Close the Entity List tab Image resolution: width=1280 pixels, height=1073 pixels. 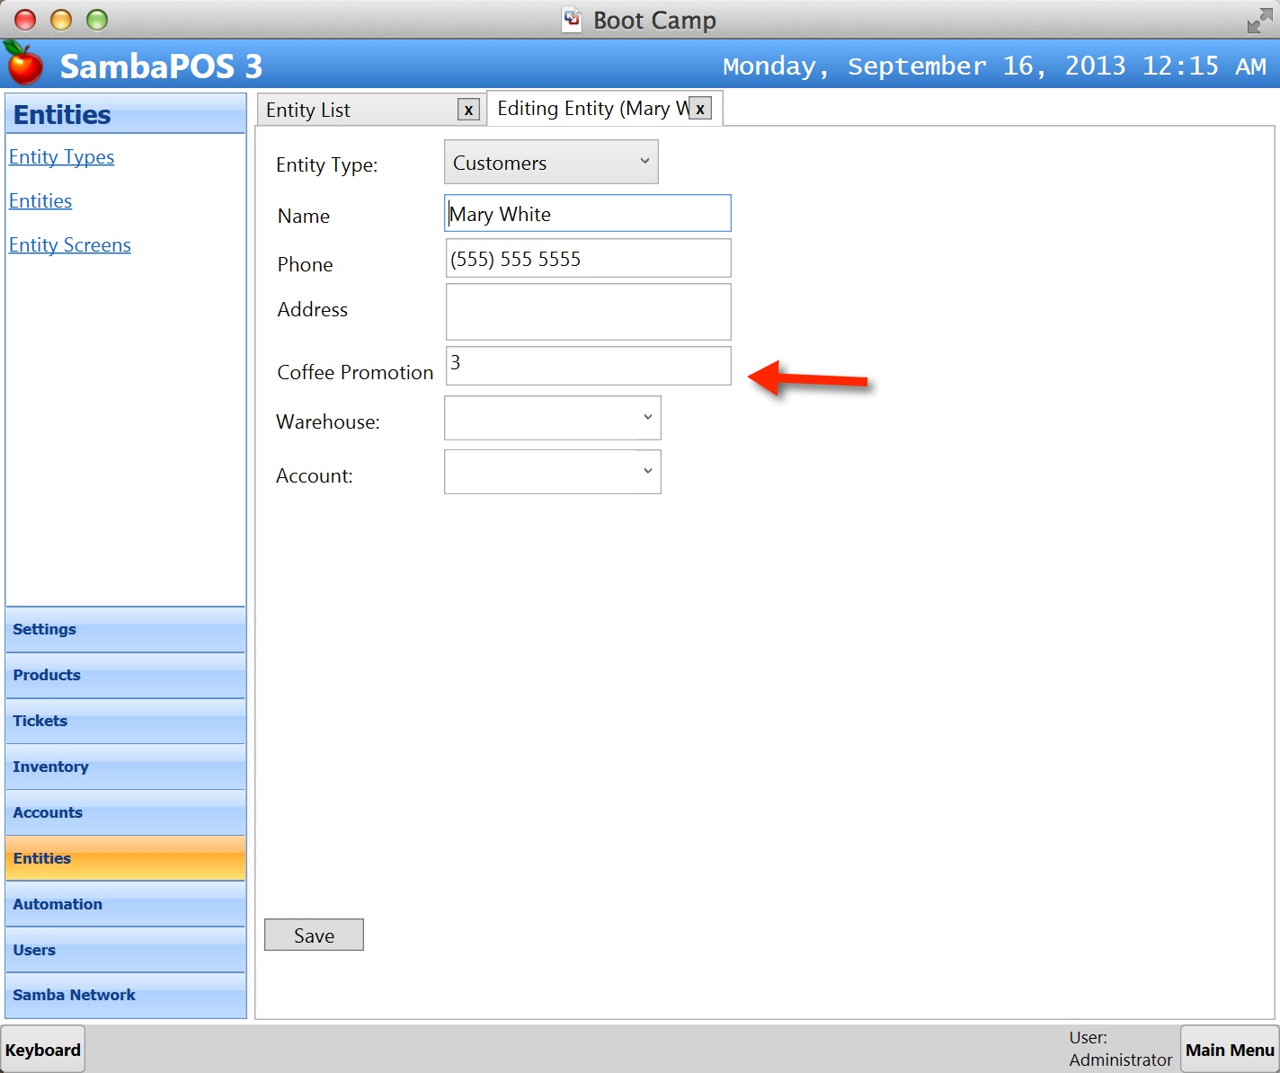(468, 110)
